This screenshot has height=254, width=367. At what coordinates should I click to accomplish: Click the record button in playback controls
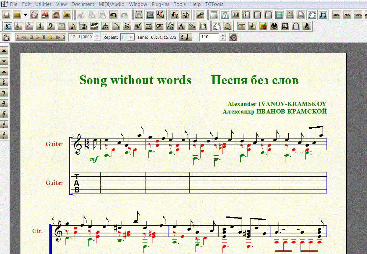coord(51,37)
